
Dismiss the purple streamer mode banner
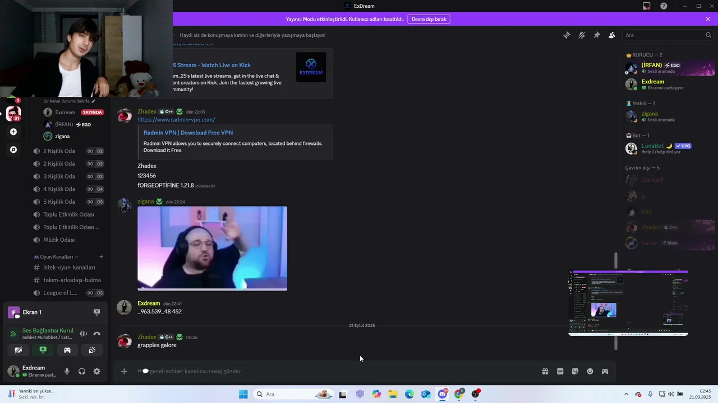(708, 19)
